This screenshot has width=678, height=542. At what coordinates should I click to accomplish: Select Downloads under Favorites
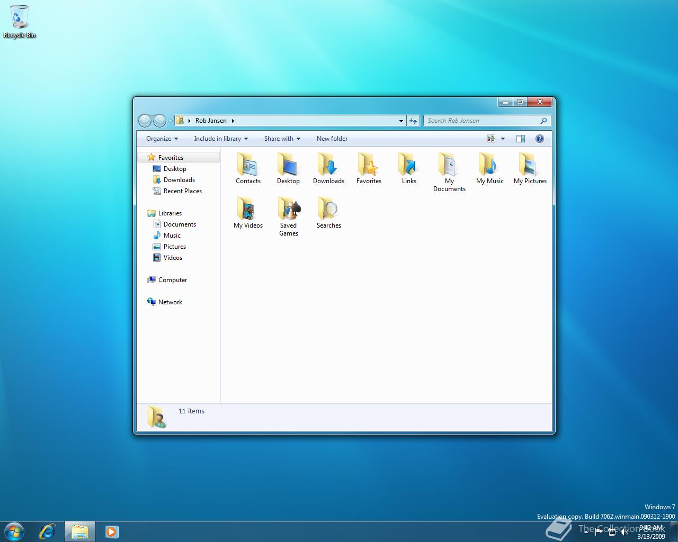[179, 180]
